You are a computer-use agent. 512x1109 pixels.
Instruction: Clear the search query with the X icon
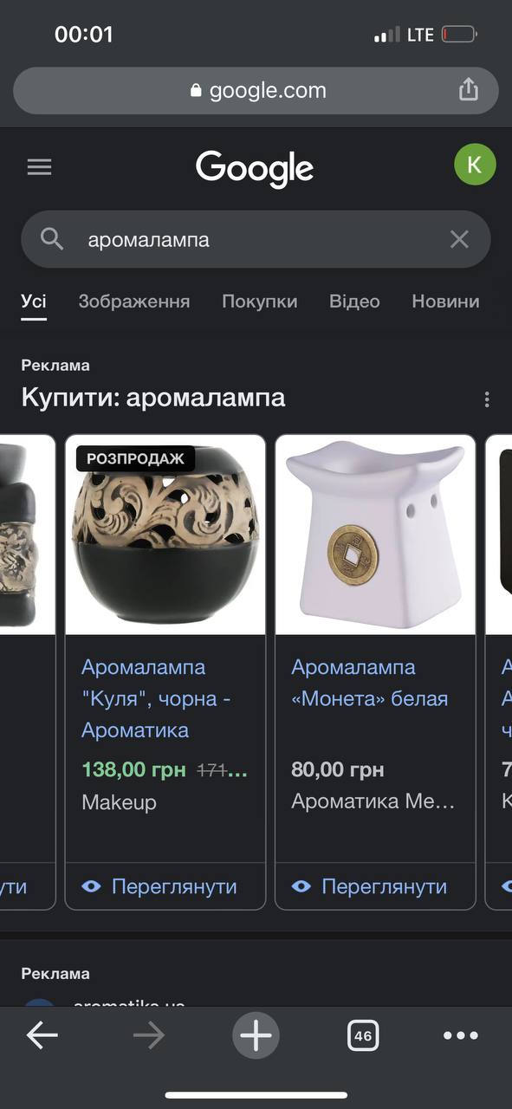pos(459,239)
